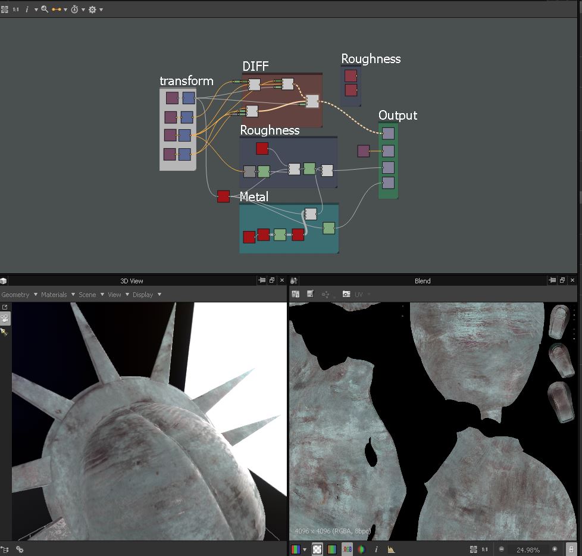This screenshot has height=556, width=582.
Task: Open the Materials menu in 3D View
Action: tap(58, 295)
